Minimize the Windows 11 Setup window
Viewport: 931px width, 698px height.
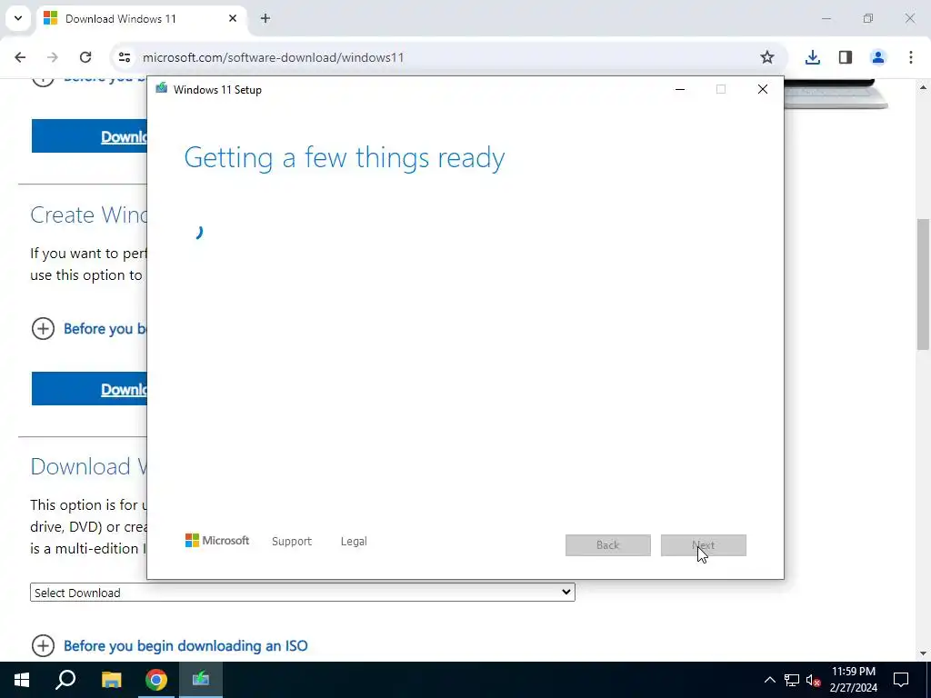point(680,90)
